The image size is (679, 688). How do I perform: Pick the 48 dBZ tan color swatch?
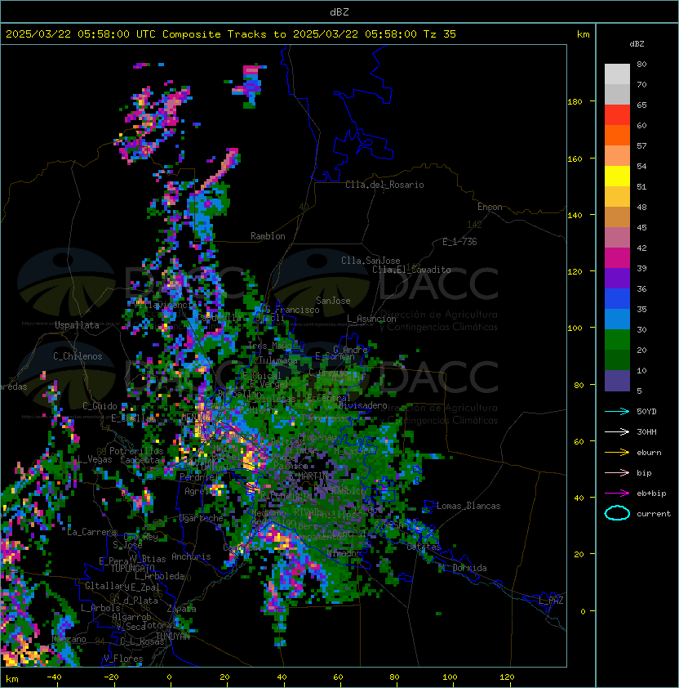[617, 217]
